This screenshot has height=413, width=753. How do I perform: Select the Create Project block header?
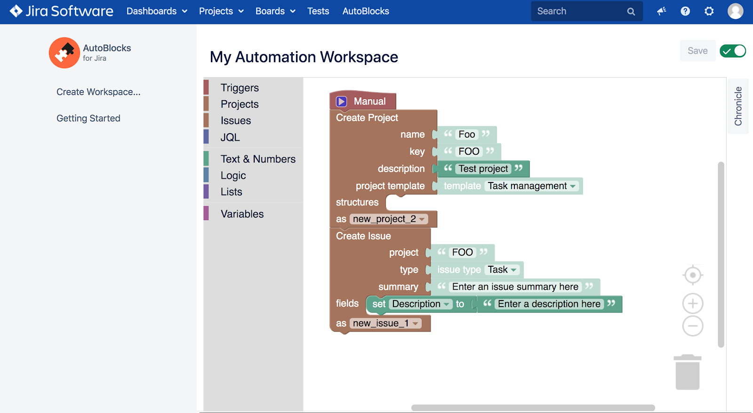(367, 118)
